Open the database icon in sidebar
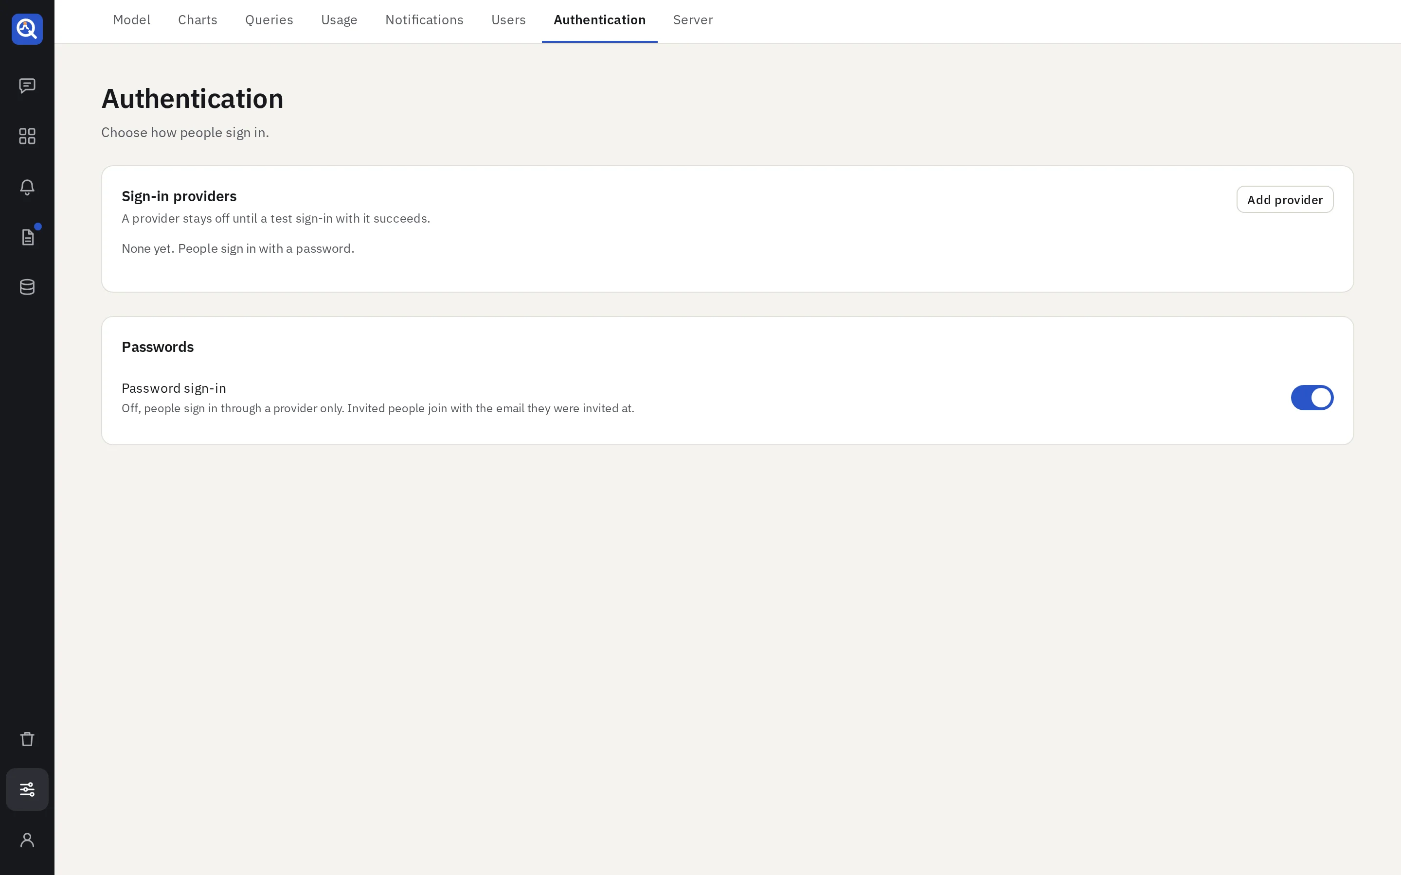1401x875 pixels. coord(27,287)
